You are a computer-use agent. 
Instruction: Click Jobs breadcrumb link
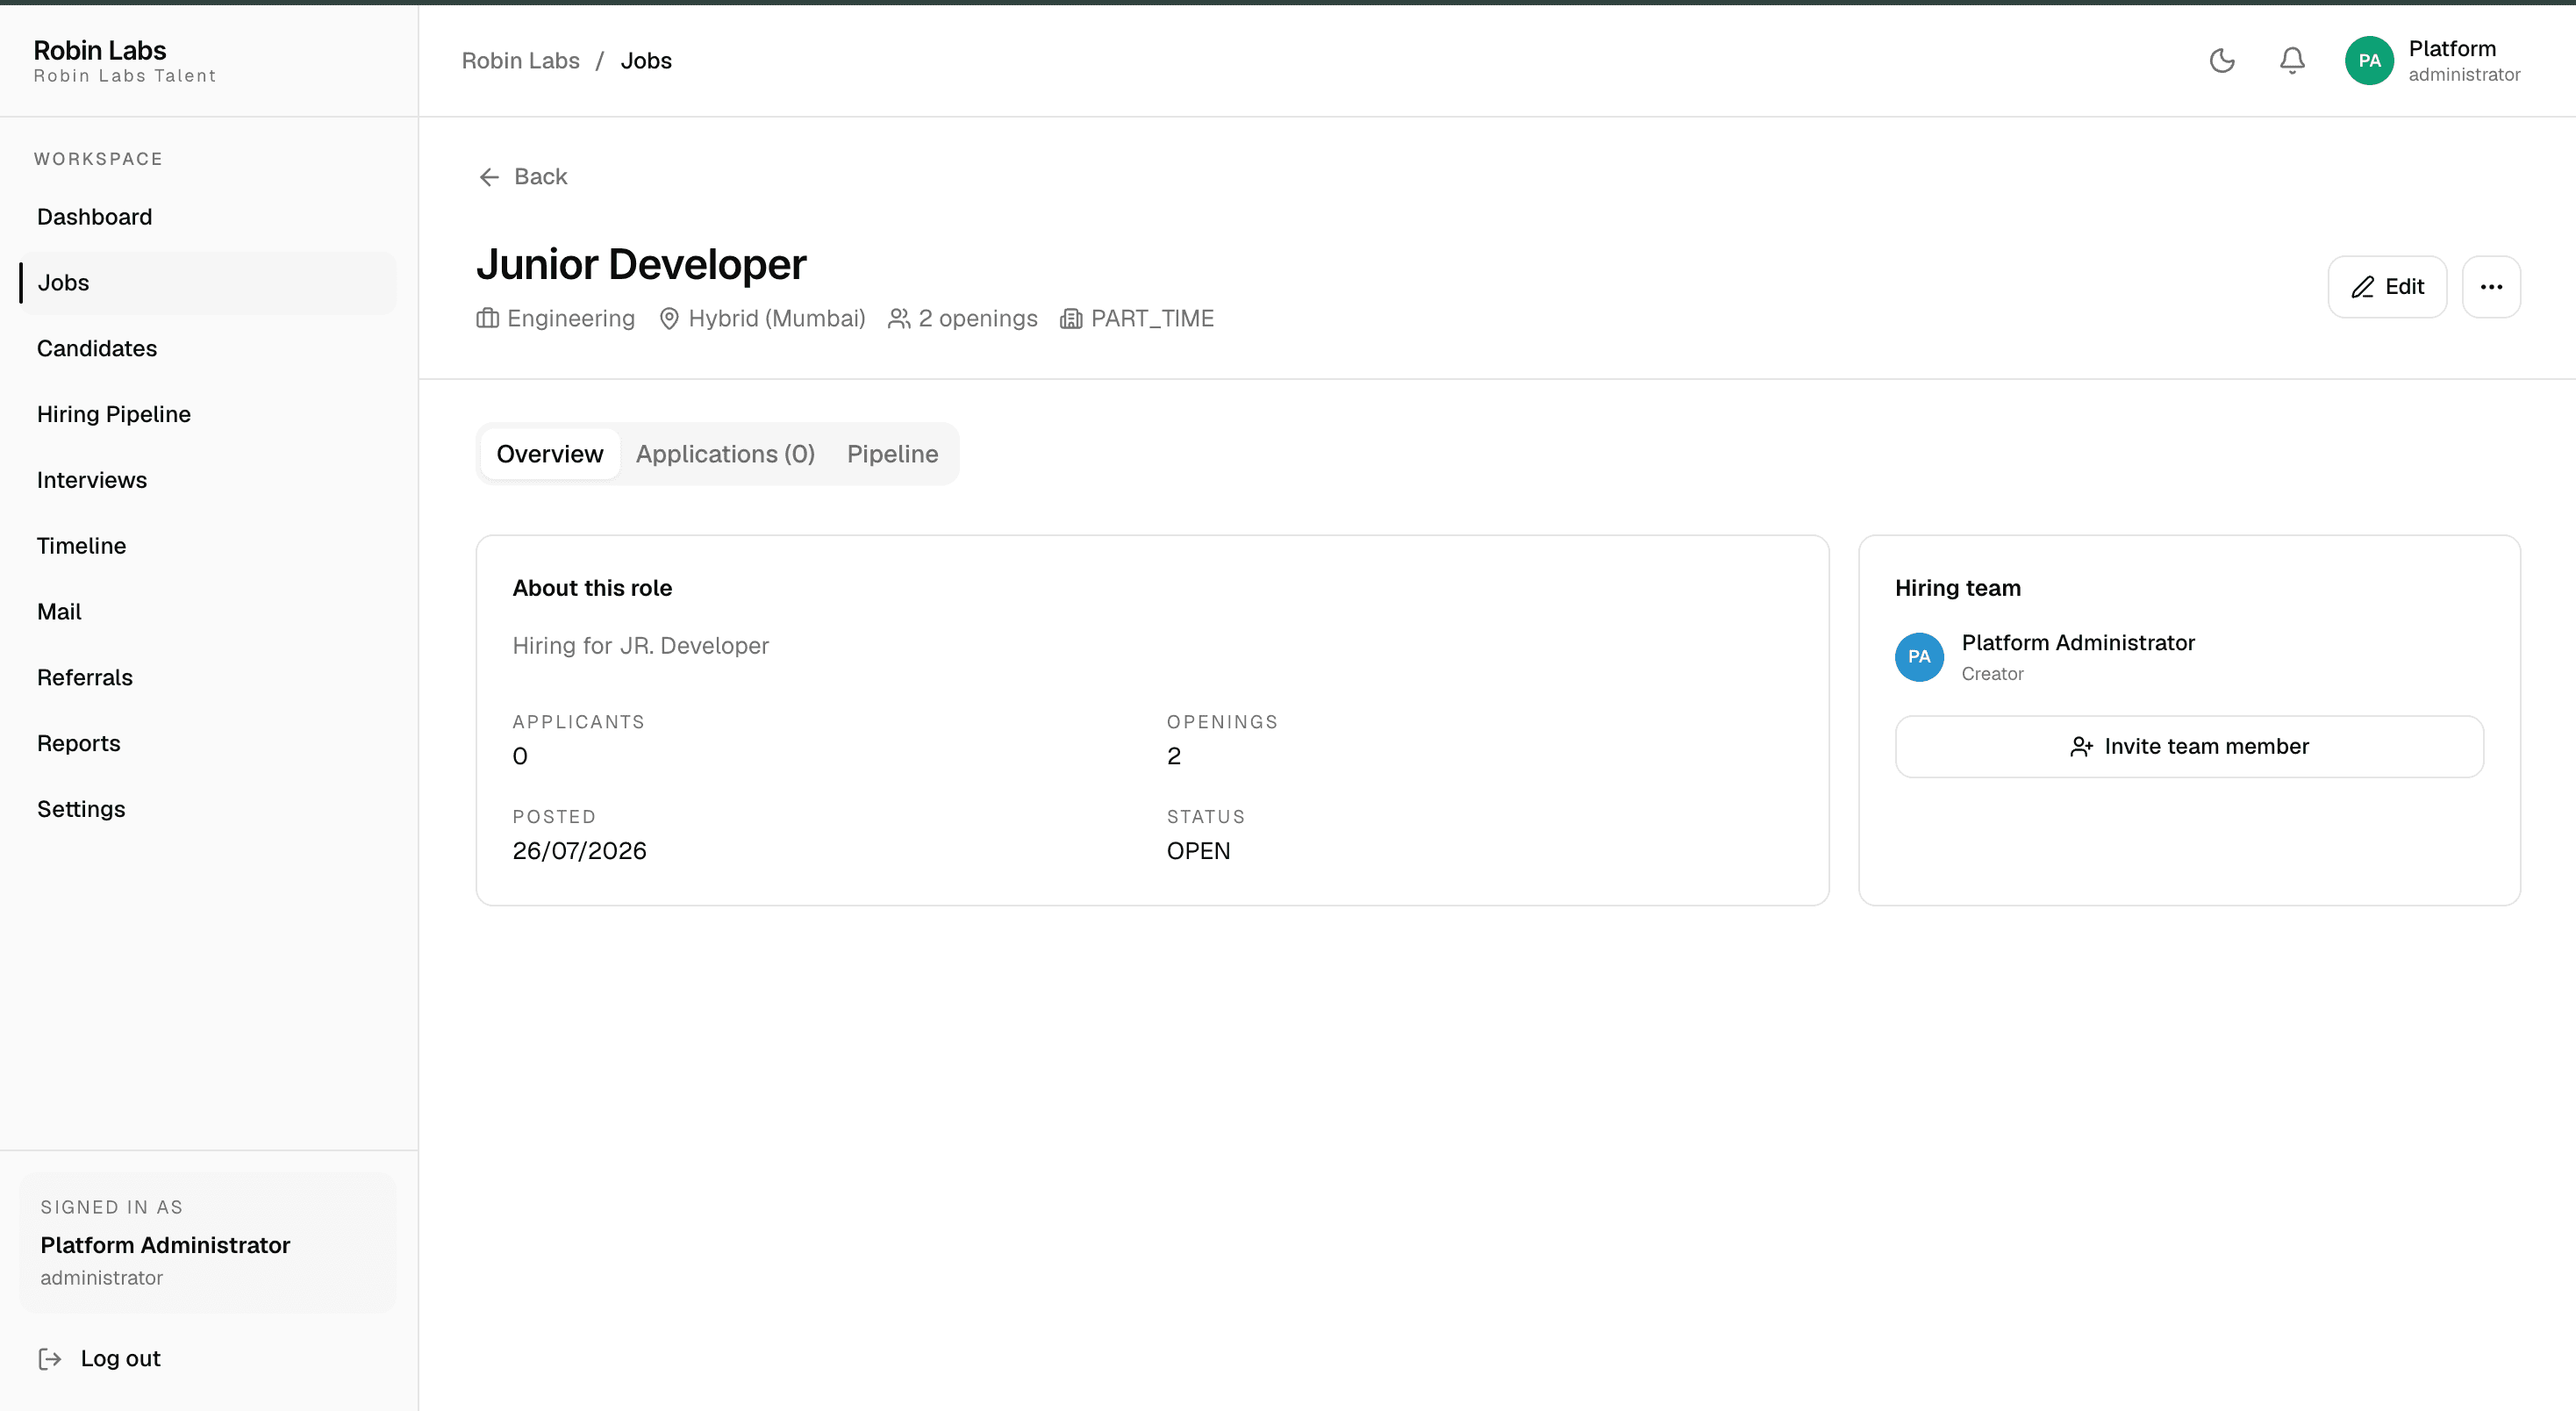(x=646, y=61)
